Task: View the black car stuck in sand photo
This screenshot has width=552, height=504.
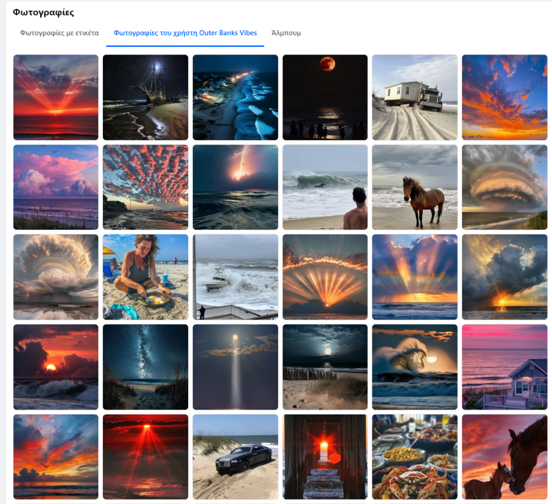Action: coord(235,457)
